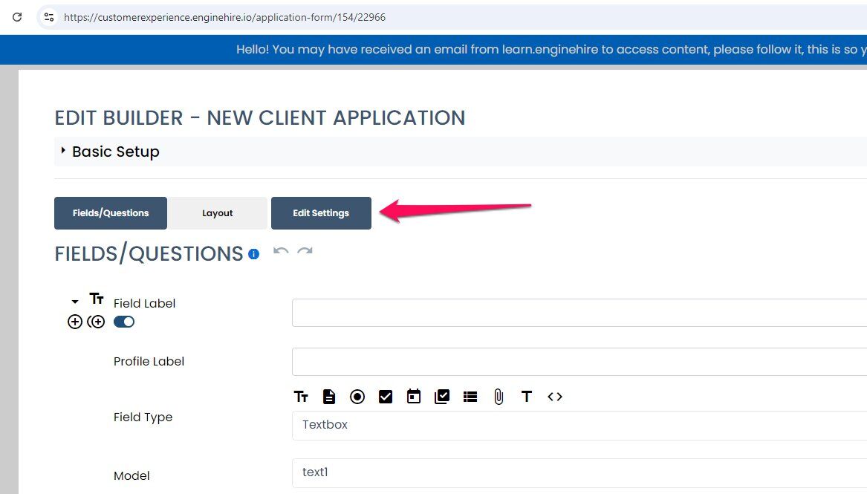Click into the Profile Label text box
Screen dimensions: 867x494
(x=579, y=362)
